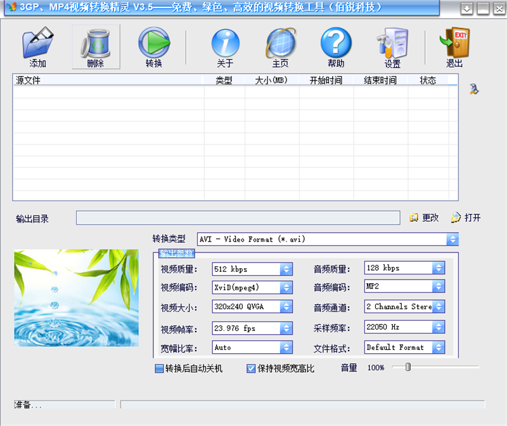This screenshot has height=426, width=507.
Task: Open the 设置 (Settings) icon
Action: pos(392,47)
